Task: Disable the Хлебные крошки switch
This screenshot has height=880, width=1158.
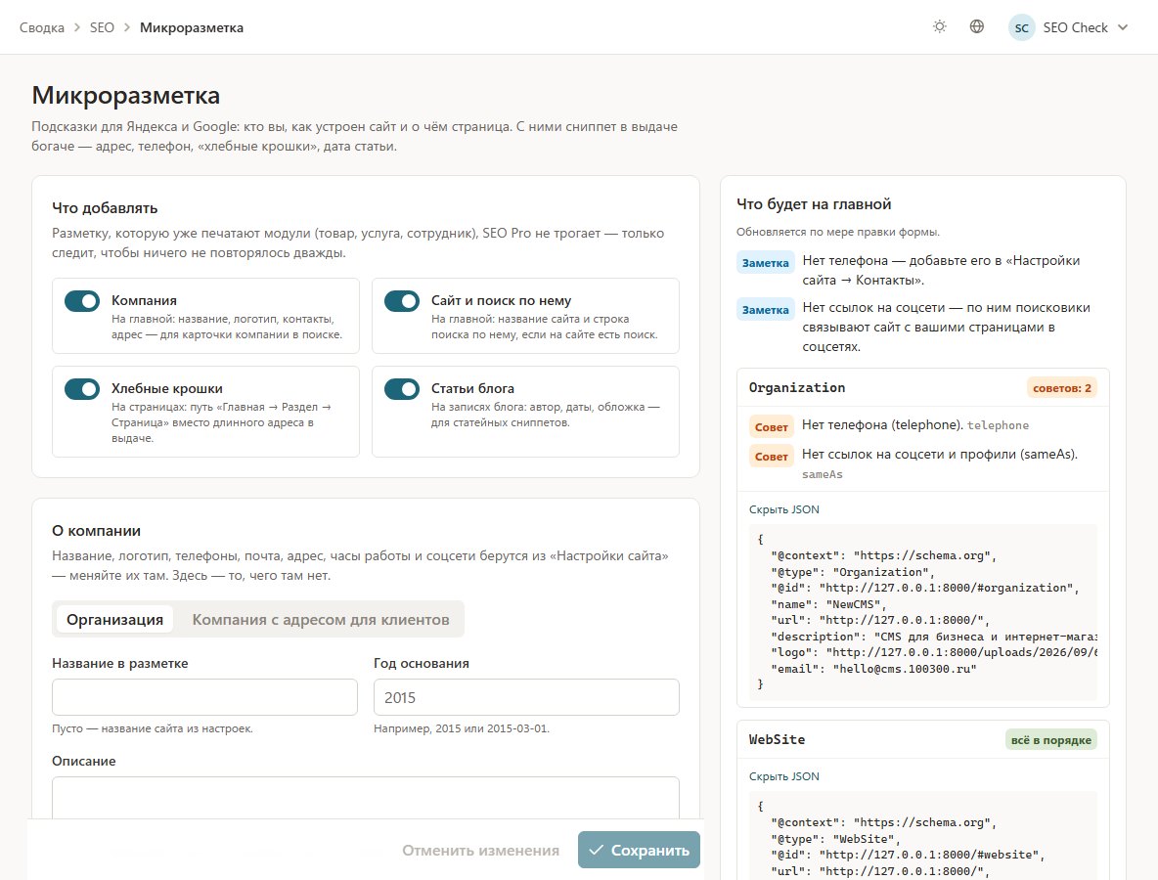Action: 82,389
